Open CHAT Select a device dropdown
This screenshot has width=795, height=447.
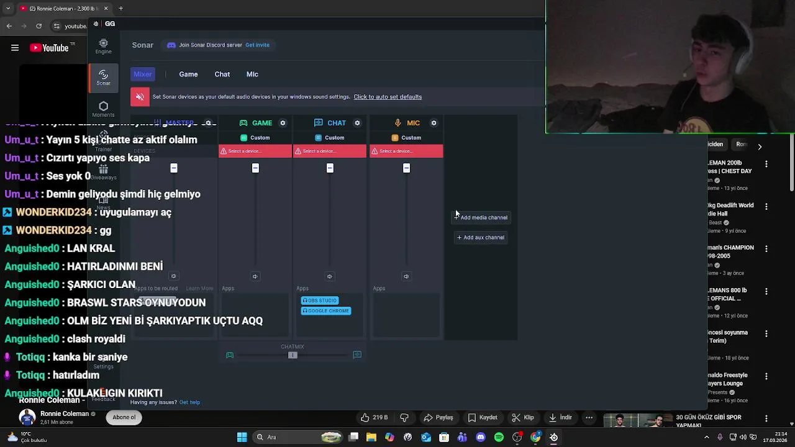point(330,151)
